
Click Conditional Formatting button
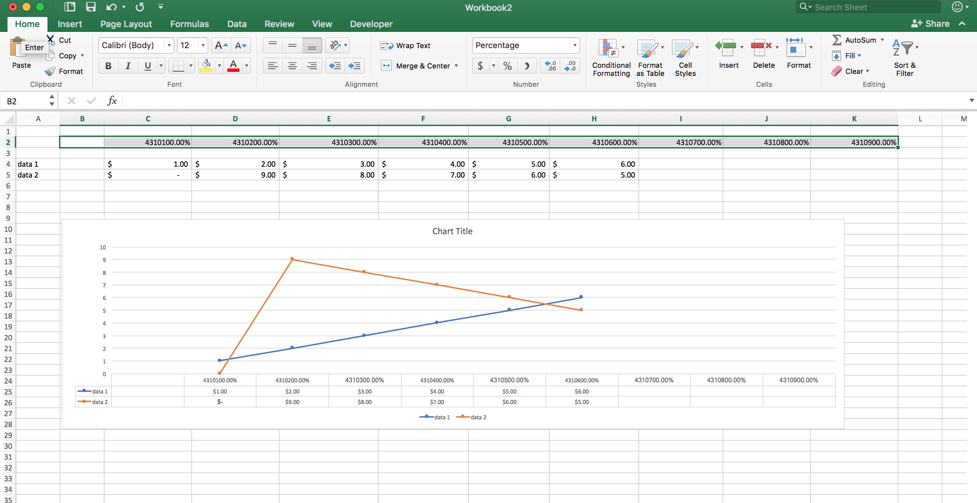(611, 58)
